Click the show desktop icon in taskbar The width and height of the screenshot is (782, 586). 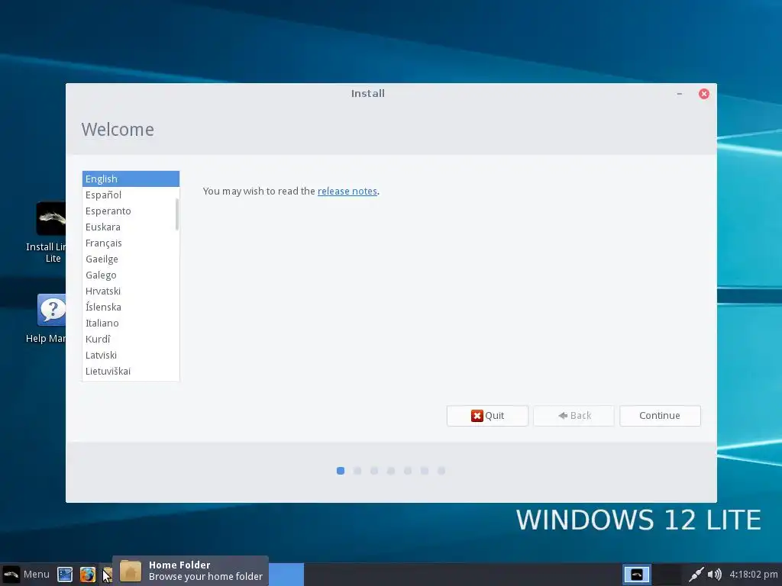(65, 575)
